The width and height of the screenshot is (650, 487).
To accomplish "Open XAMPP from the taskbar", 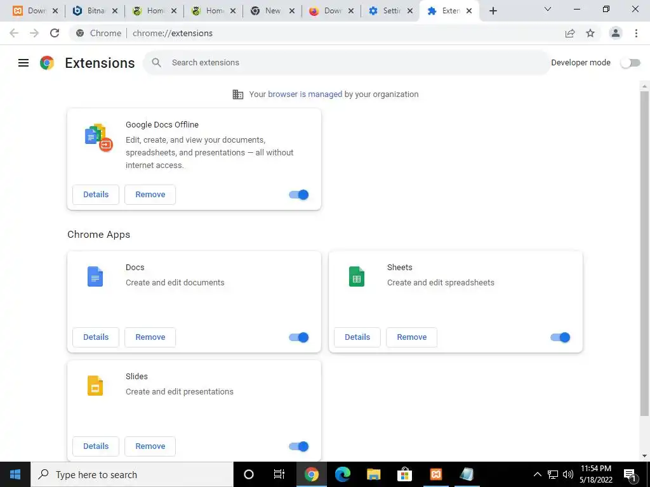I will 435,474.
